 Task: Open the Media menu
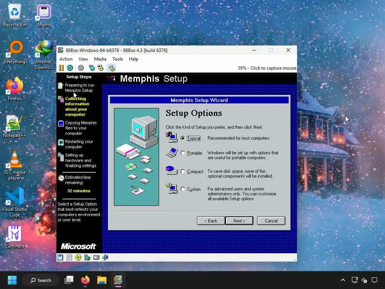point(100,59)
